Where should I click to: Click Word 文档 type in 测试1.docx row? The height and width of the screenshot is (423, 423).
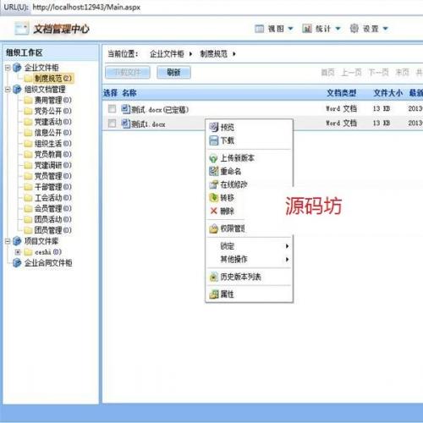[x=341, y=124]
